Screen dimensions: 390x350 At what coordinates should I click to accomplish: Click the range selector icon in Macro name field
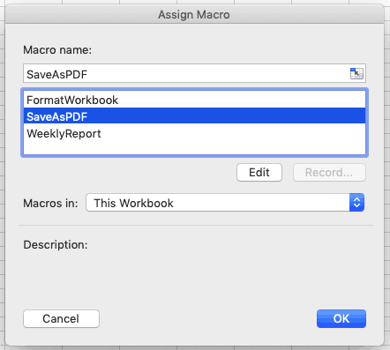coord(356,73)
